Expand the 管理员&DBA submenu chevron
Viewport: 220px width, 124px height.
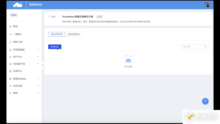coord(38,79)
